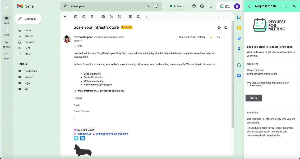Image resolution: width=300 pixels, height=159 pixels.
Task: Archive the Scale Your Infrastructure email
Action: pos(76,16)
